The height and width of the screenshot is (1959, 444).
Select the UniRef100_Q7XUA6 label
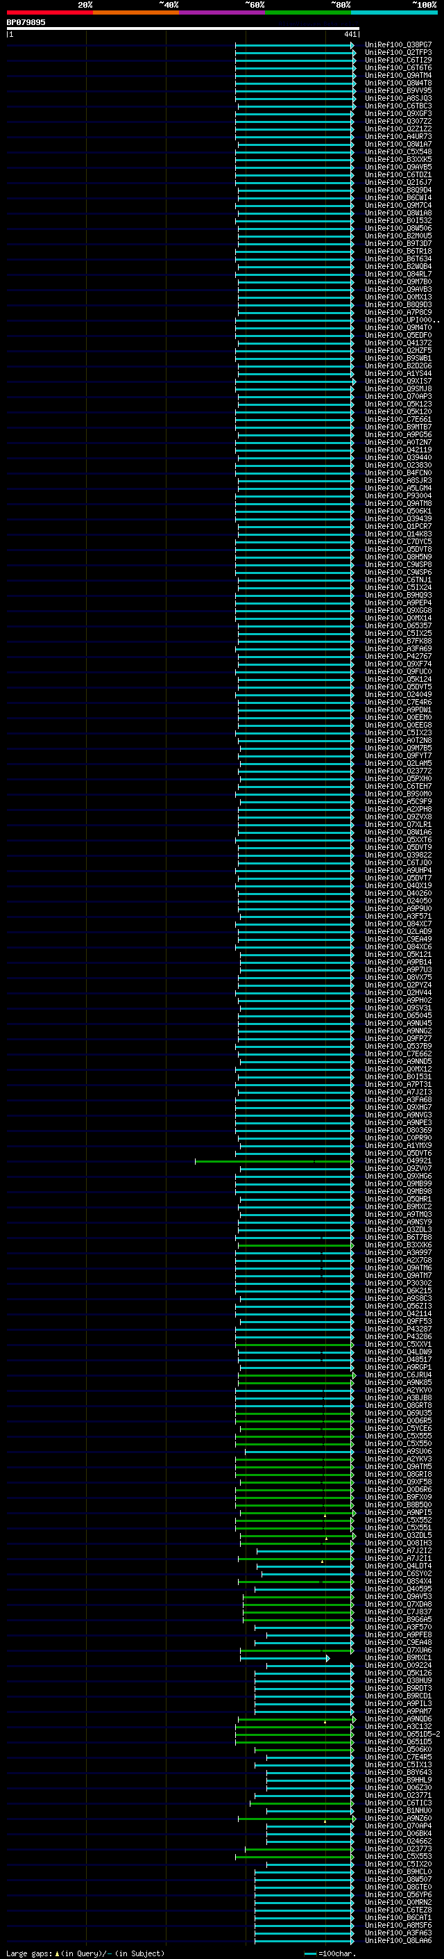398,1650
